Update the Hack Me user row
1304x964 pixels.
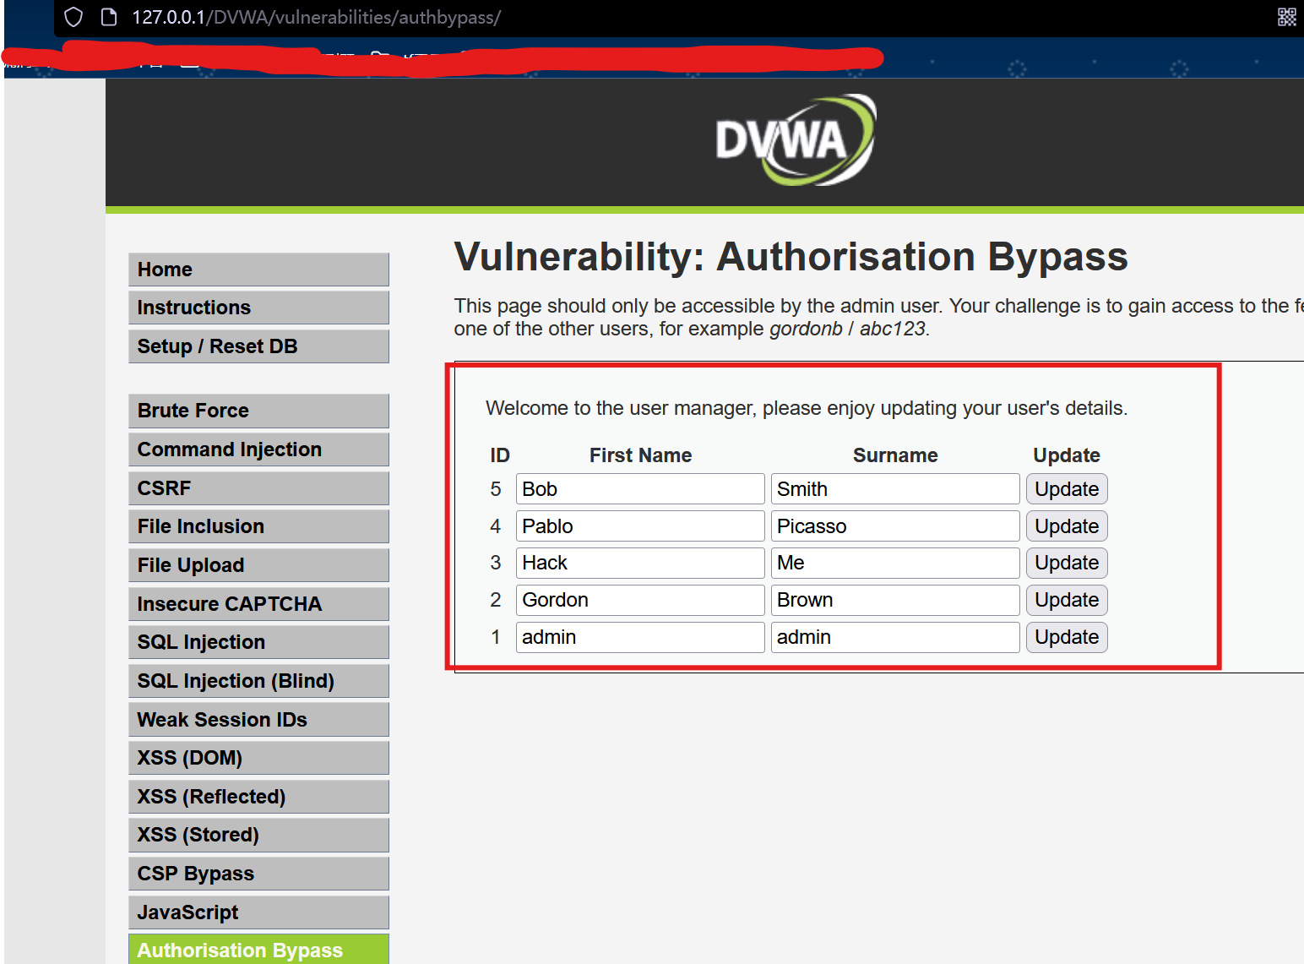click(1067, 563)
